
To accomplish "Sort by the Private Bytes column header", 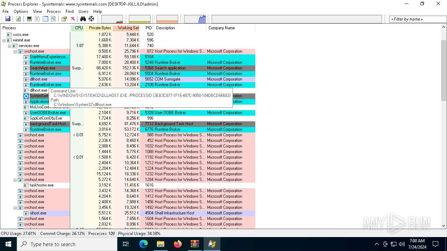I will pyautogui.click(x=98, y=28).
